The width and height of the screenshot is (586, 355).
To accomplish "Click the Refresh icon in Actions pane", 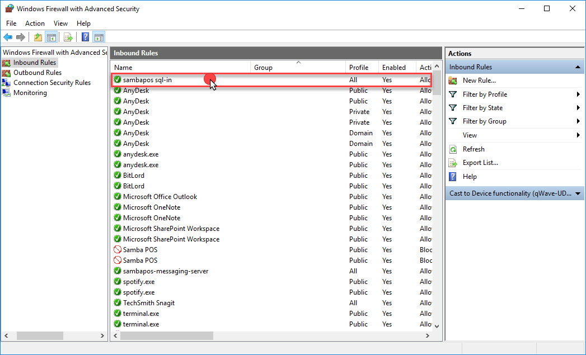I will (x=453, y=149).
